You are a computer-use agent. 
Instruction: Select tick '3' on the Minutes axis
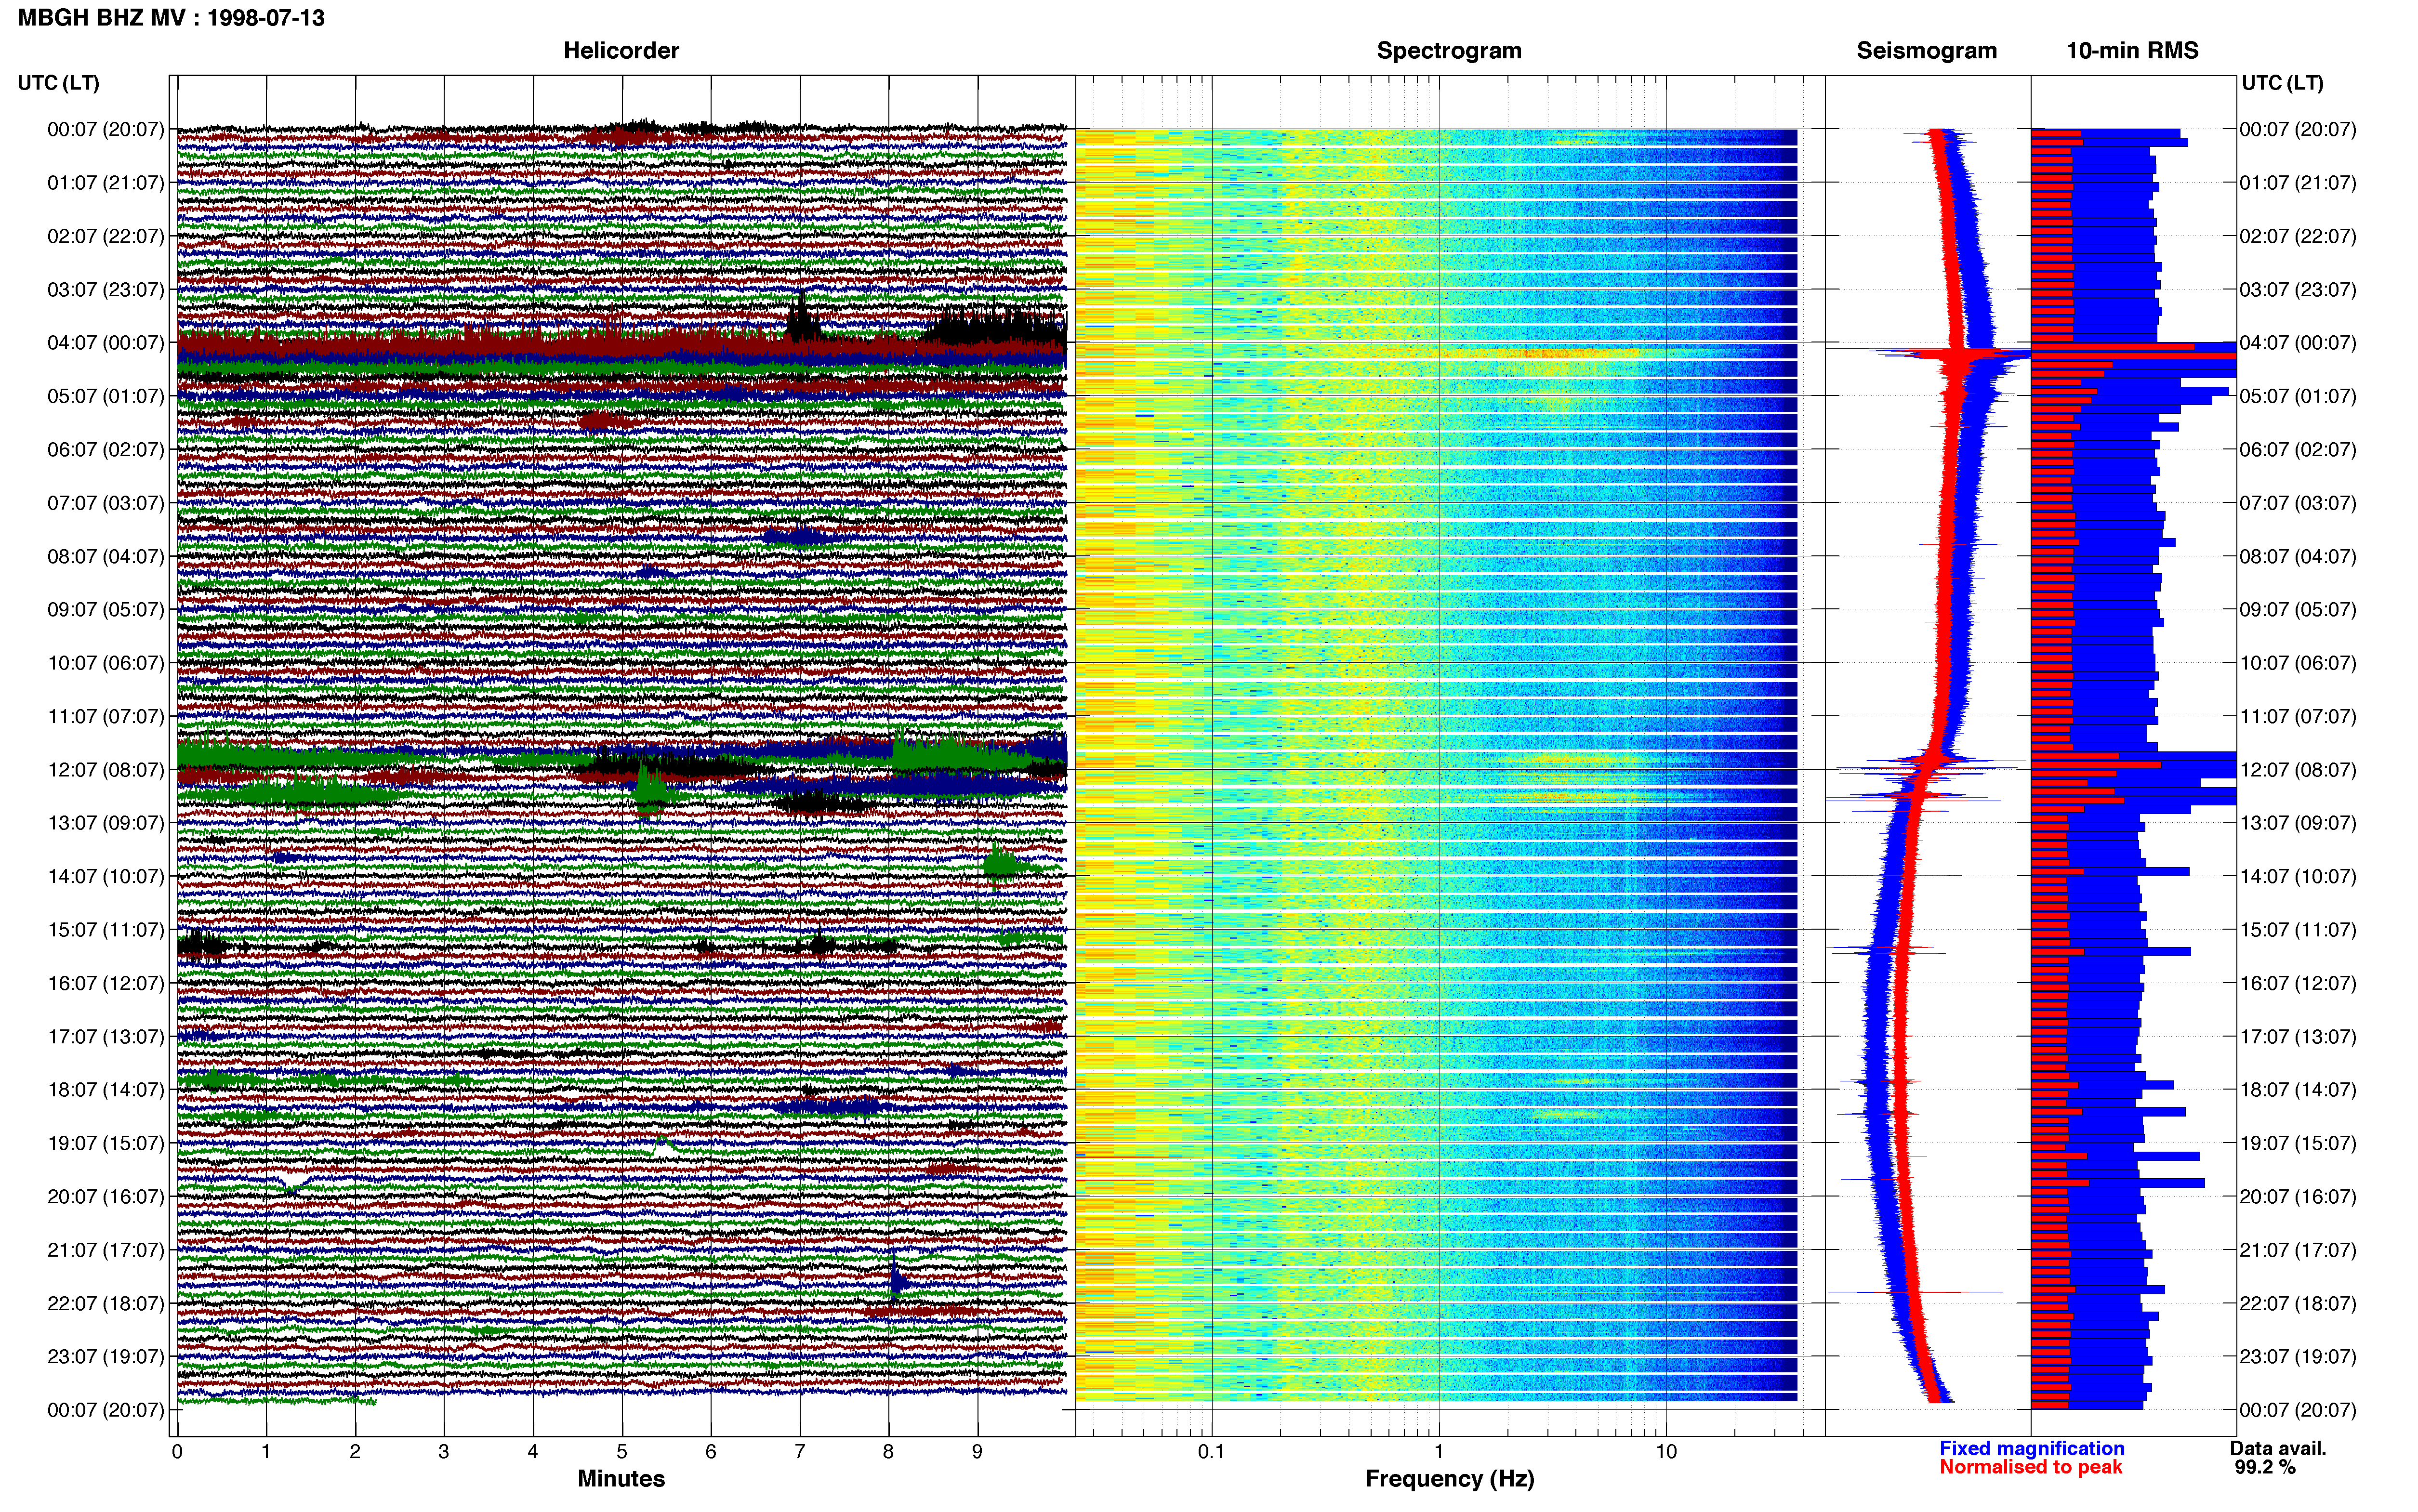[444, 1452]
